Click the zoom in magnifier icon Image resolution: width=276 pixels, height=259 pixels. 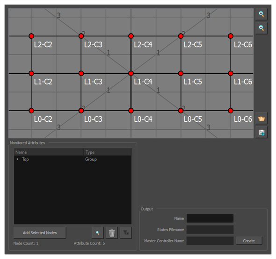[x=261, y=14]
